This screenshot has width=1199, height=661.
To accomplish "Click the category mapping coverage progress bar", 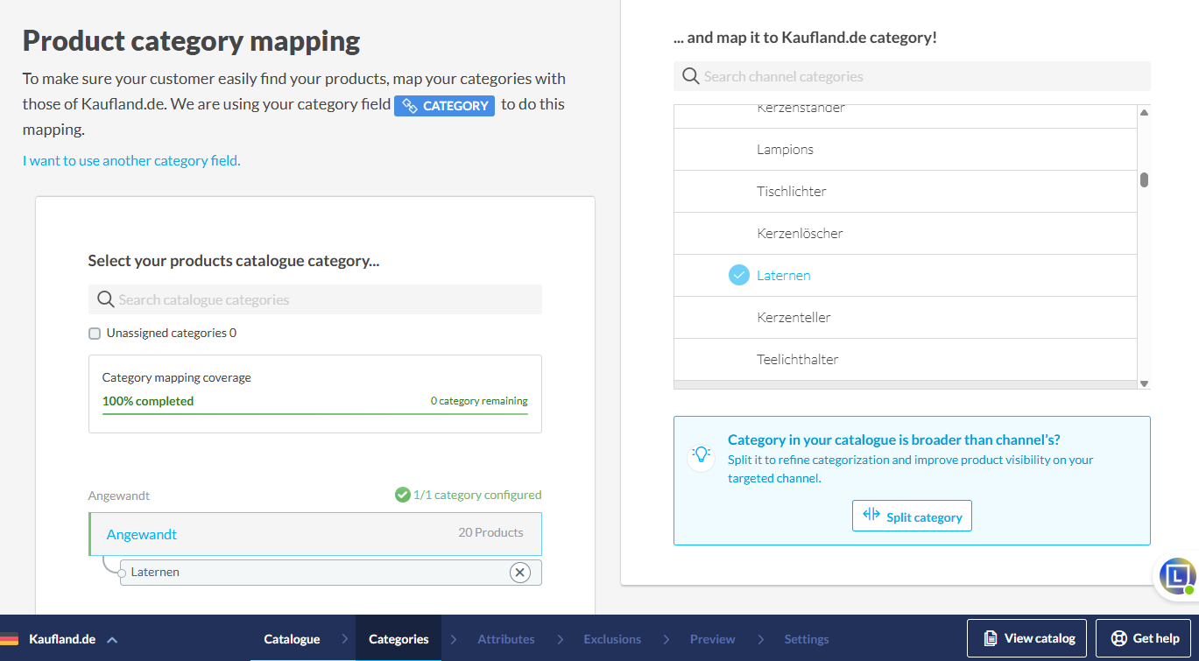I will coord(314,413).
